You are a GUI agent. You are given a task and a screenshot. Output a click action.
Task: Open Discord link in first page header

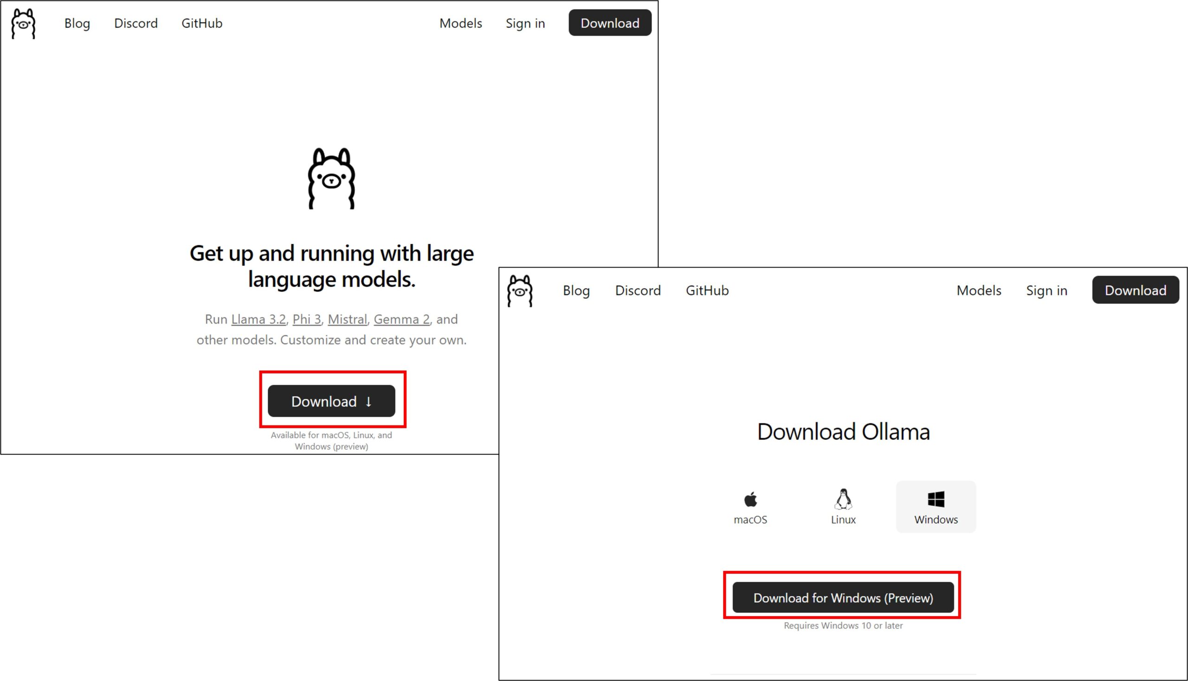click(136, 23)
